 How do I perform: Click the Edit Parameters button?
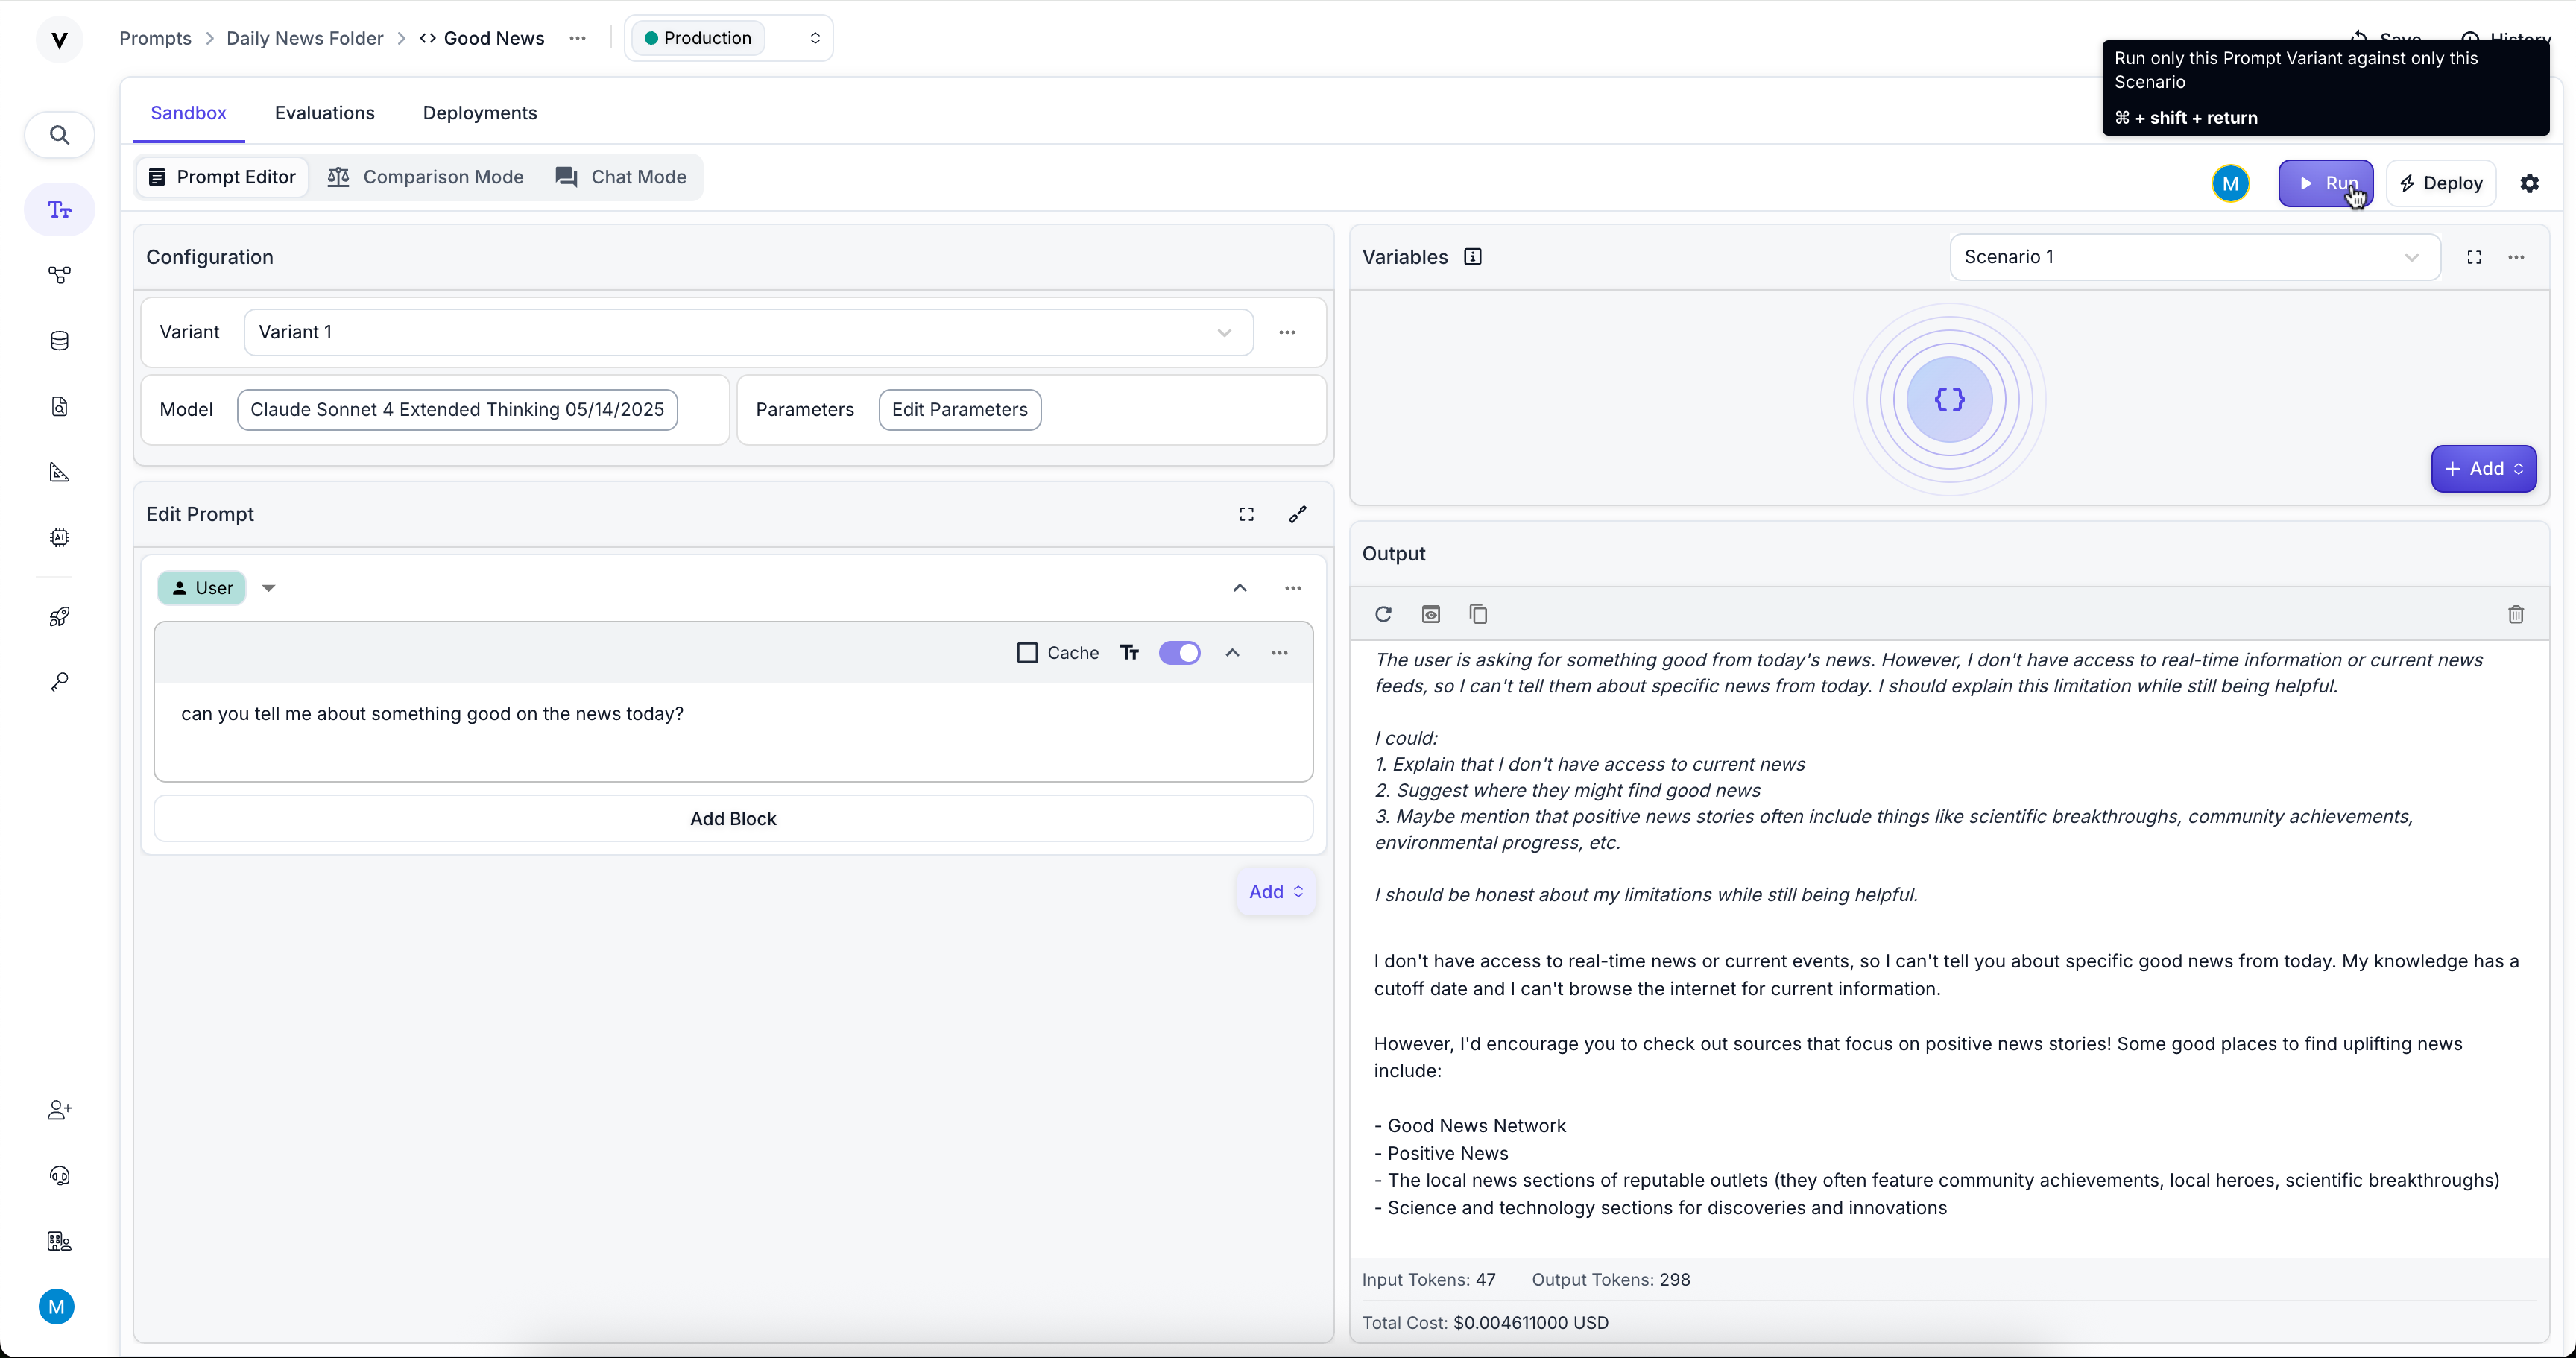coord(959,410)
